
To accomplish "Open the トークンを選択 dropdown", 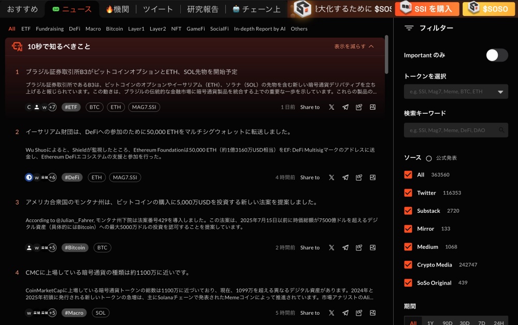I will pos(500,92).
